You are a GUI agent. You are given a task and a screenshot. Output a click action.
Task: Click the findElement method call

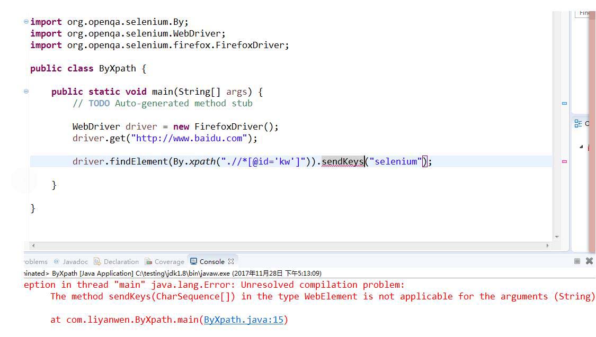[x=139, y=162]
